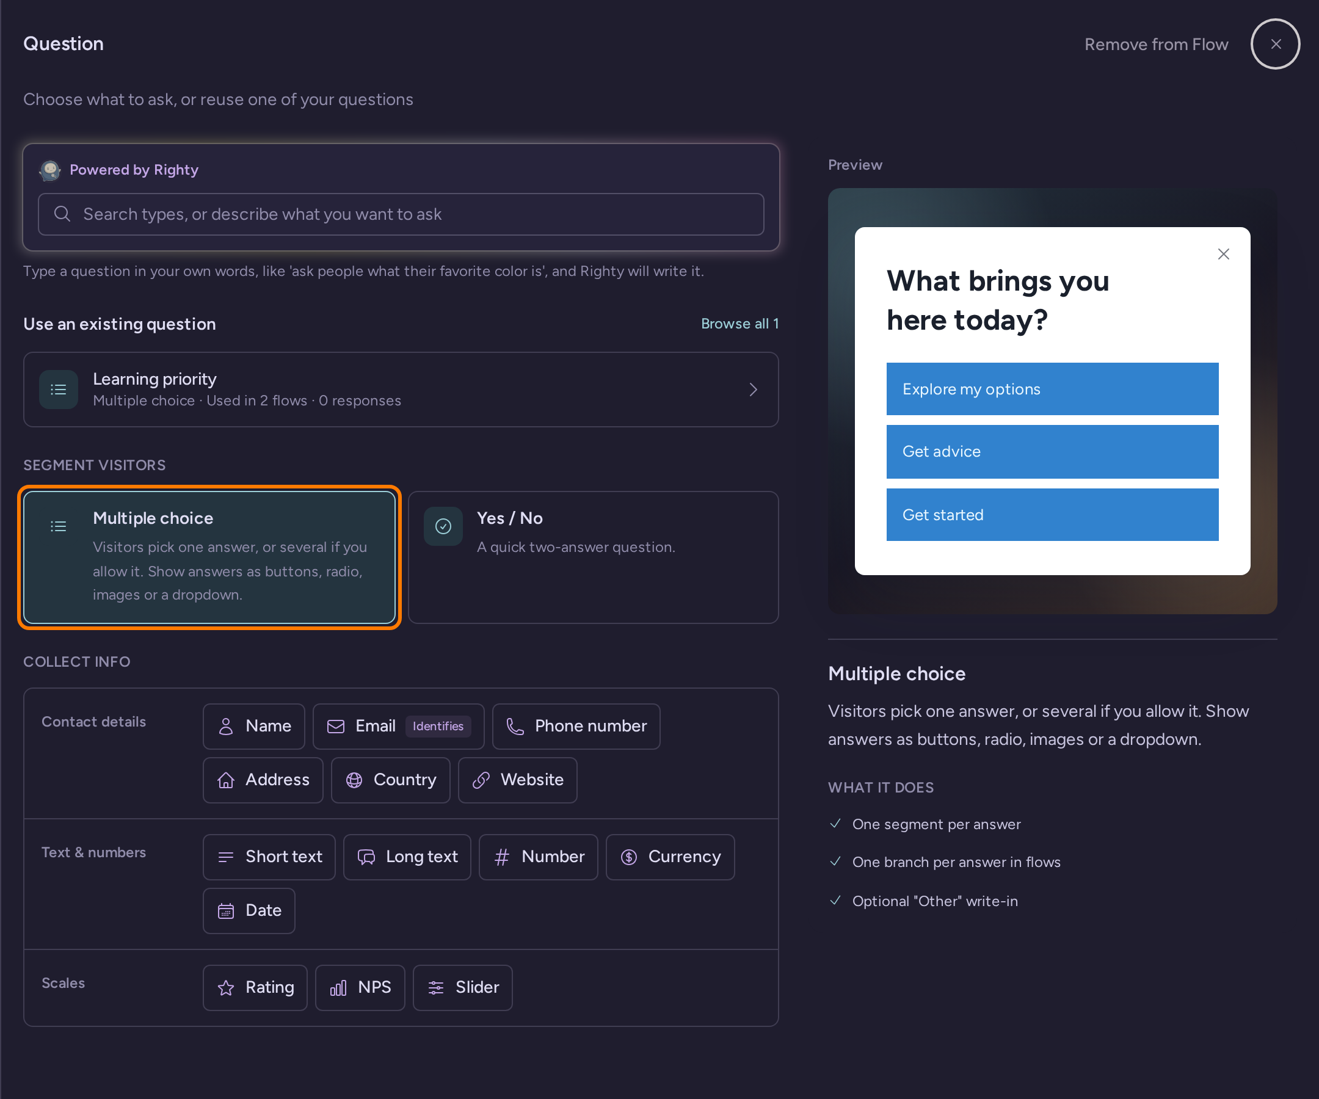Choose the Name contact field

pos(254,726)
